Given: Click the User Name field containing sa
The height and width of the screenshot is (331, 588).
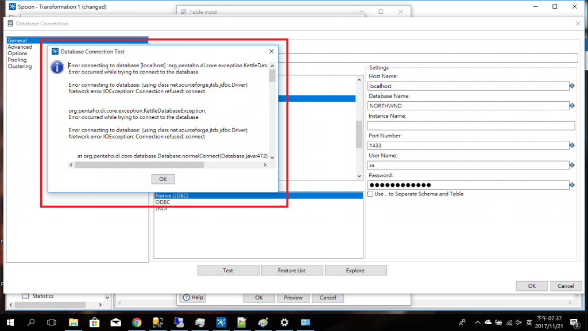Looking at the screenshot, I should click(x=468, y=165).
